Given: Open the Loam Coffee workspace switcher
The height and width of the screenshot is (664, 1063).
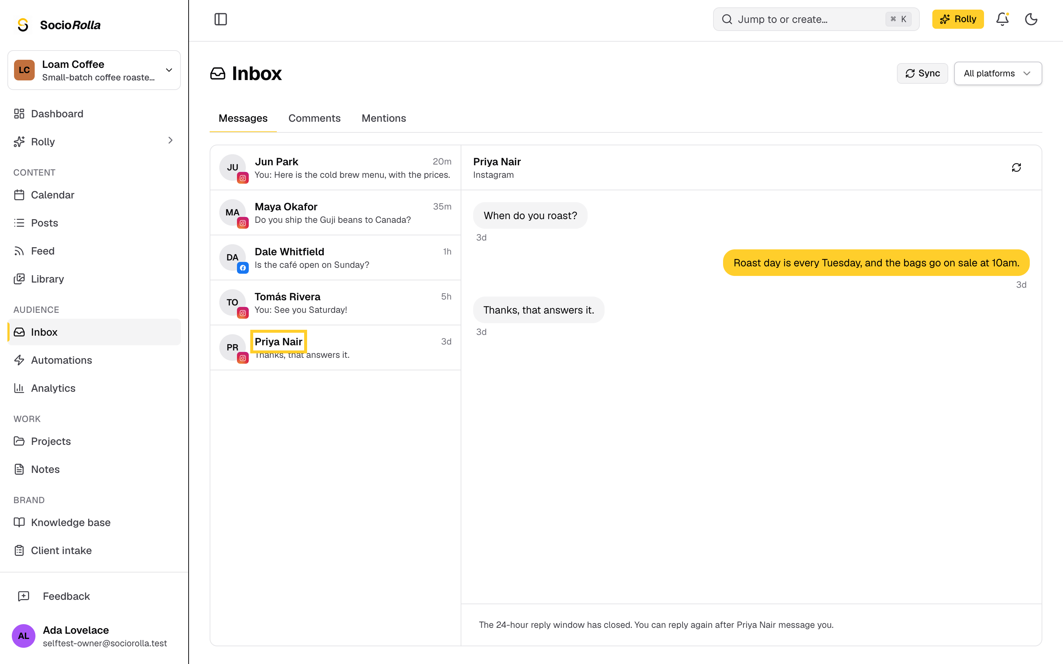Looking at the screenshot, I should [x=94, y=70].
